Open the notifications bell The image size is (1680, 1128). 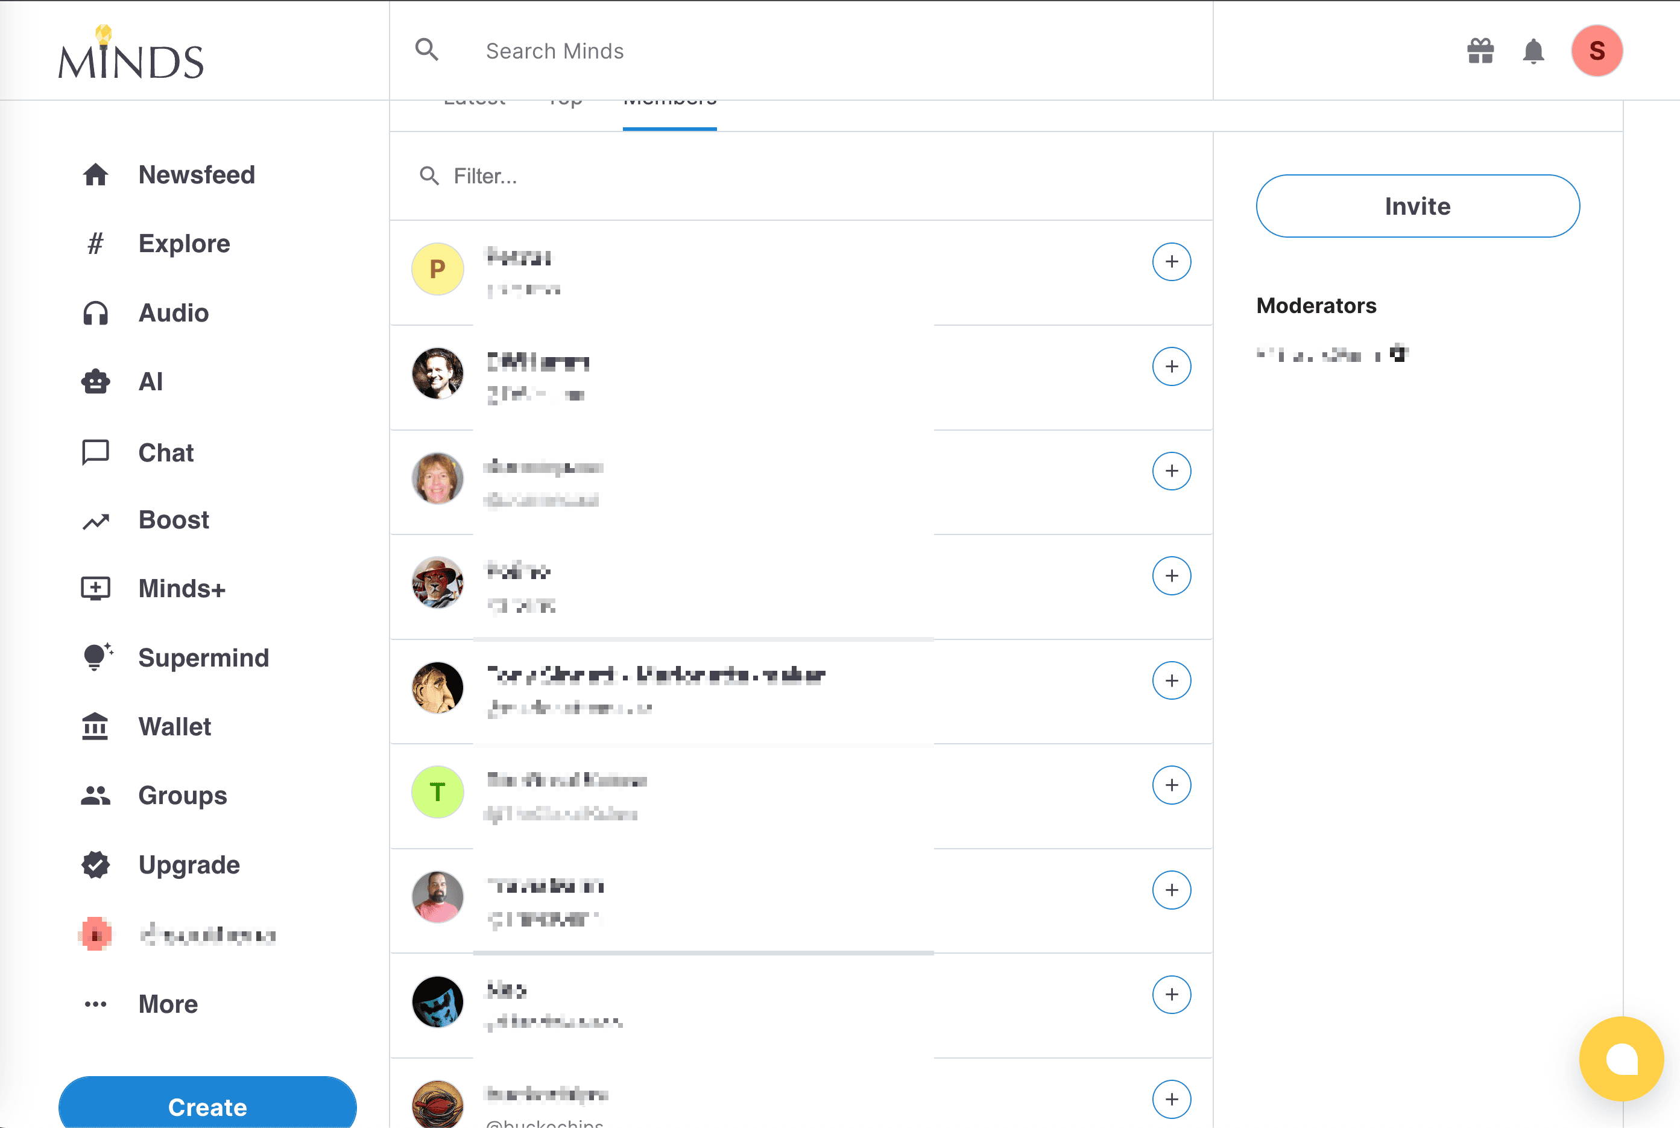pos(1533,51)
